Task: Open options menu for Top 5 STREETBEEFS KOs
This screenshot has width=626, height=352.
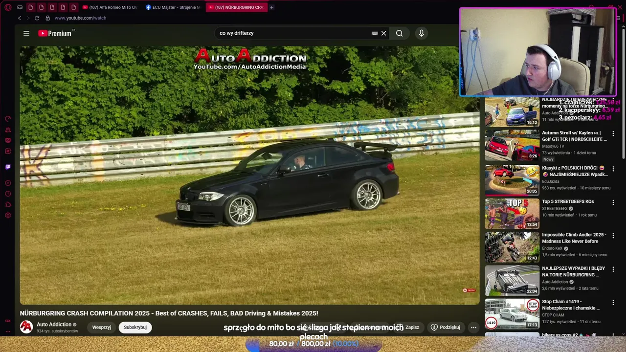Action: click(x=613, y=202)
